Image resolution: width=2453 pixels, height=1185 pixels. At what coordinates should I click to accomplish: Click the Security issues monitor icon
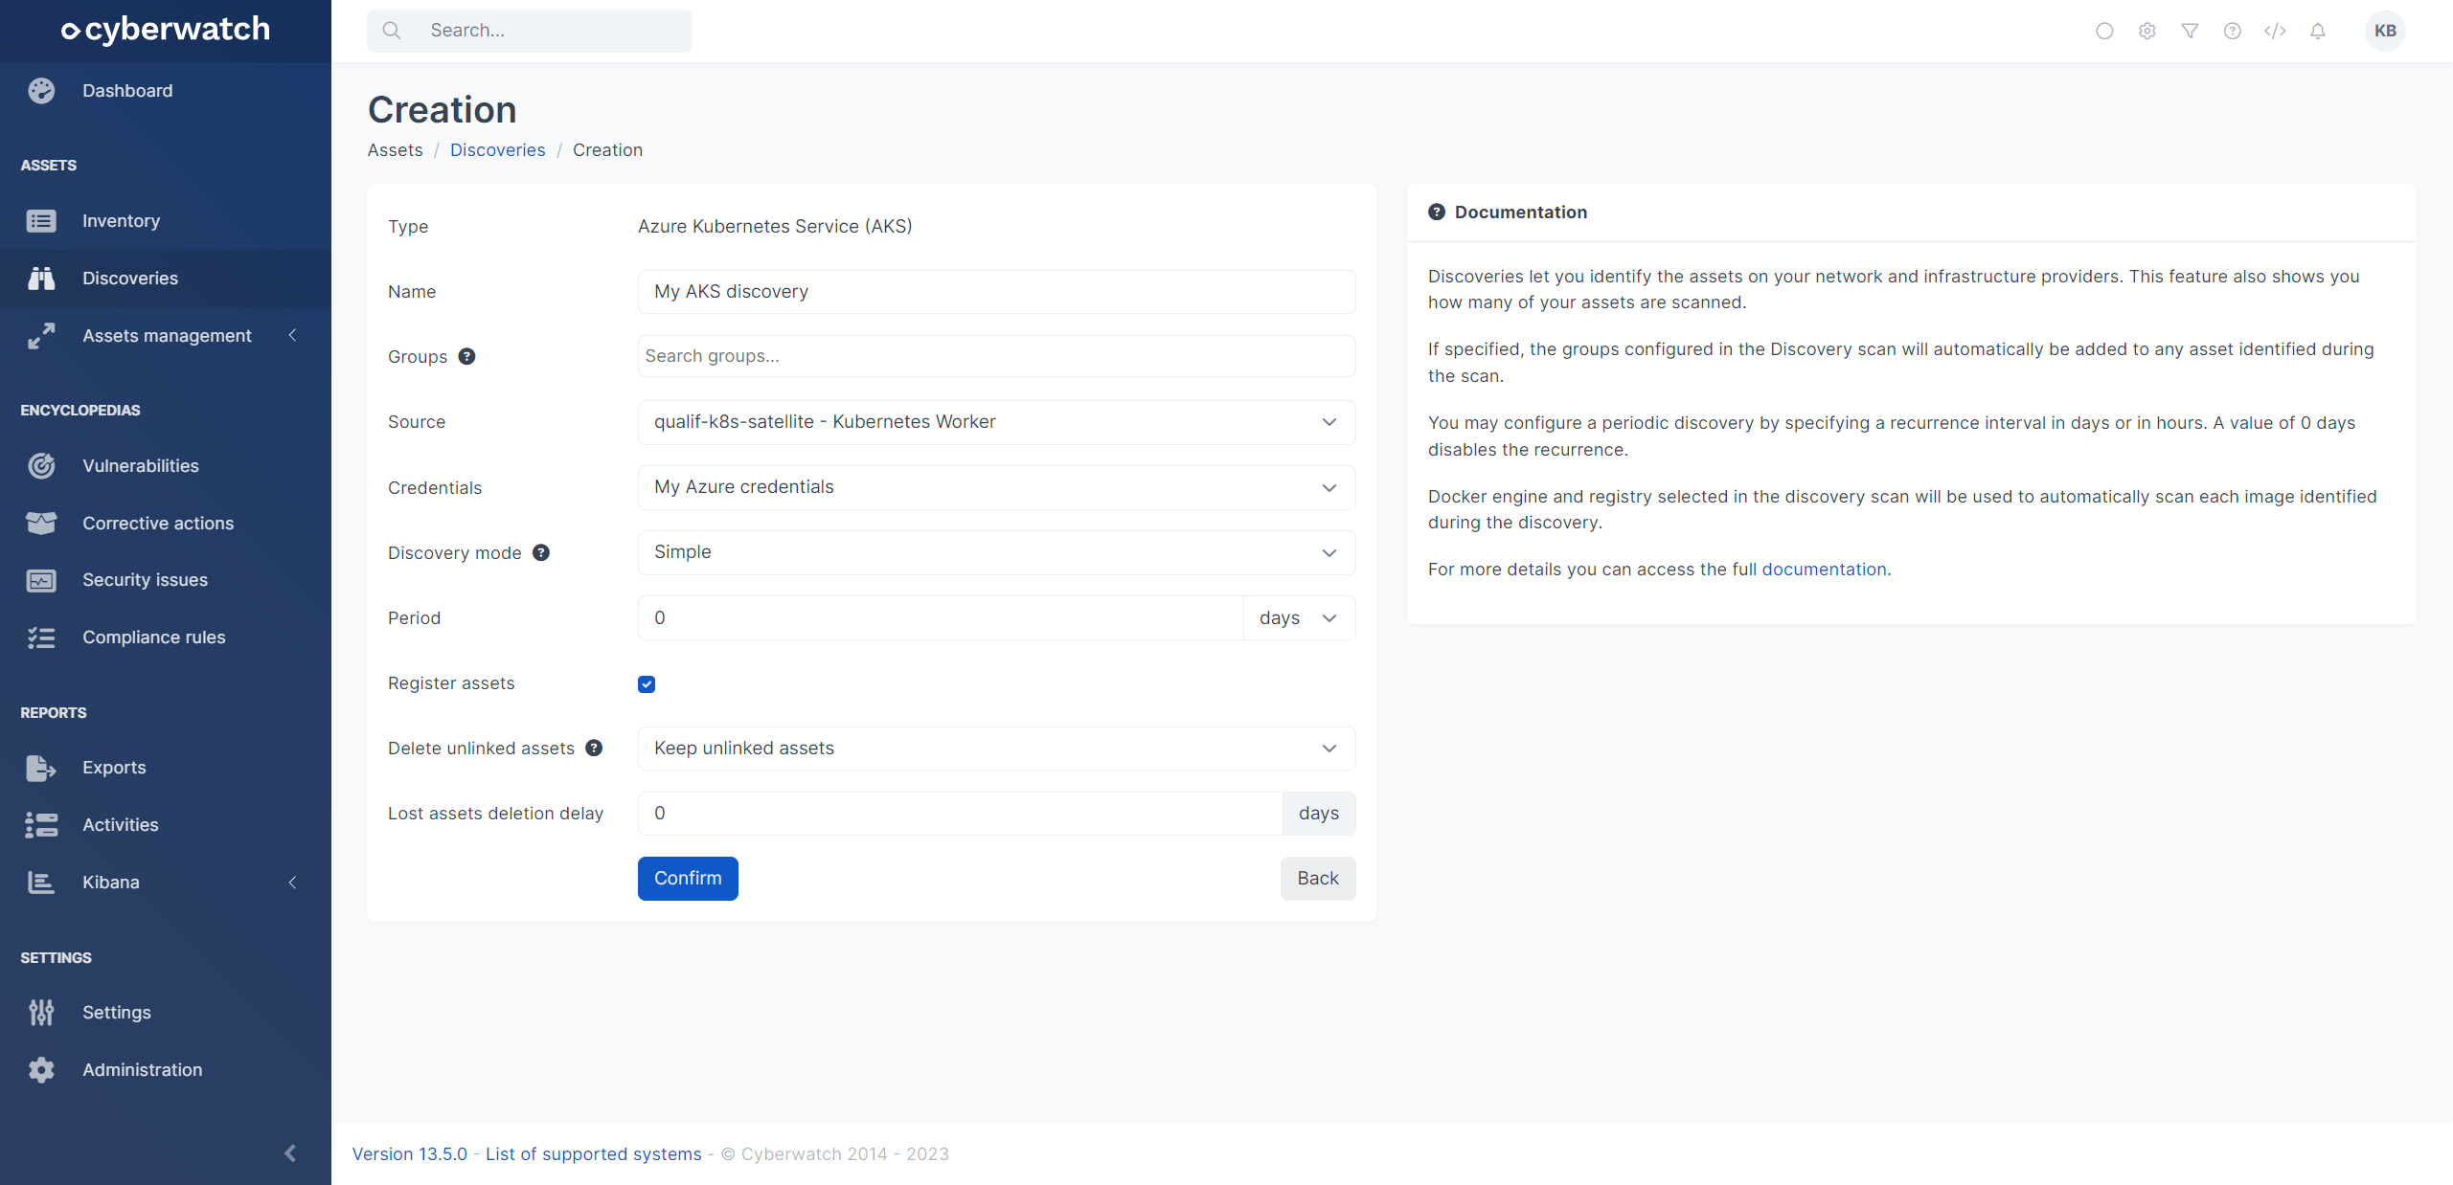coord(41,580)
